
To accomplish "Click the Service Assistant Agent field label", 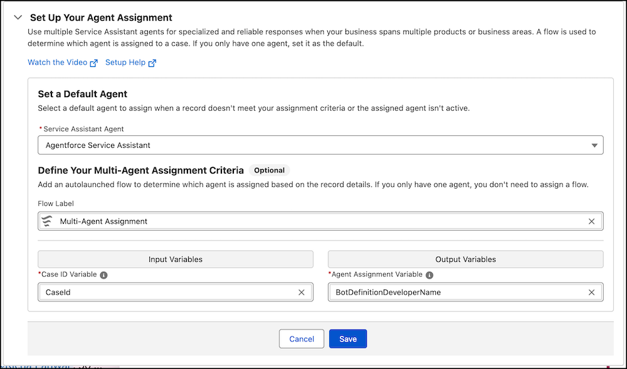I will [83, 129].
